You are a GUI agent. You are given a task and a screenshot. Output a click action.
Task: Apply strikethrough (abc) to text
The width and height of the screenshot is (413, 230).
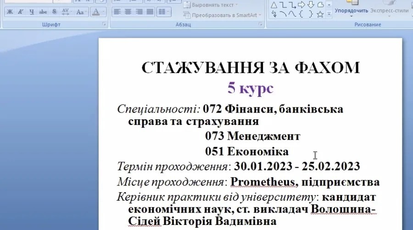[x=43, y=12]
